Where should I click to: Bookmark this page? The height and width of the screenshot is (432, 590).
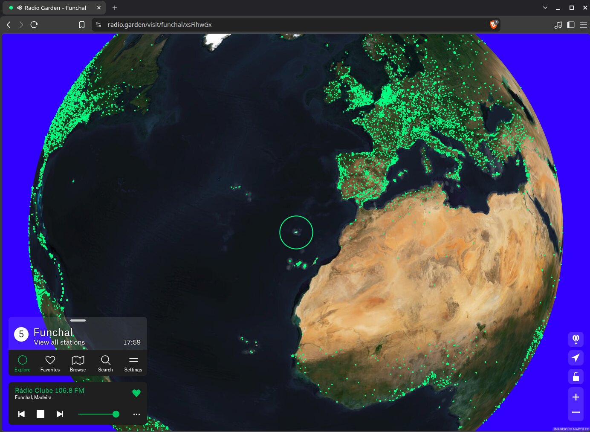tap(82, 25)
